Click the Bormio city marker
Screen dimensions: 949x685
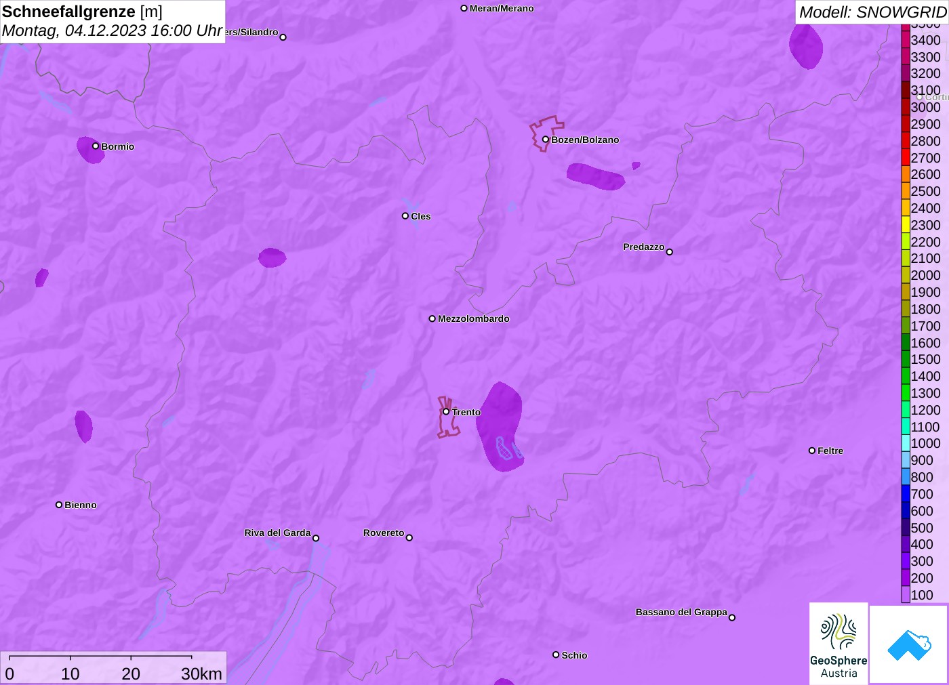pyautogui.click(x=96, y=146)
